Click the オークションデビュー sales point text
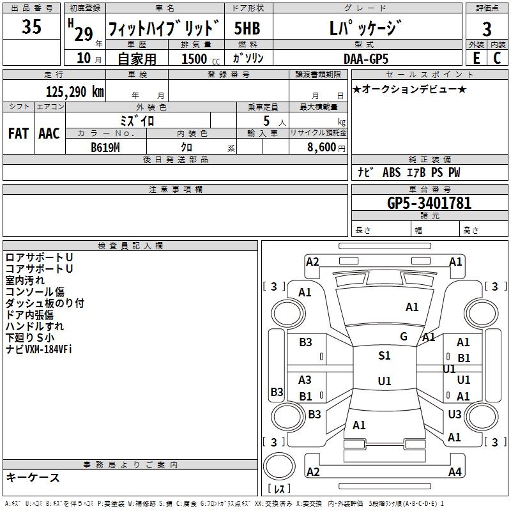The image size is (511, 511). pos(409,89)
